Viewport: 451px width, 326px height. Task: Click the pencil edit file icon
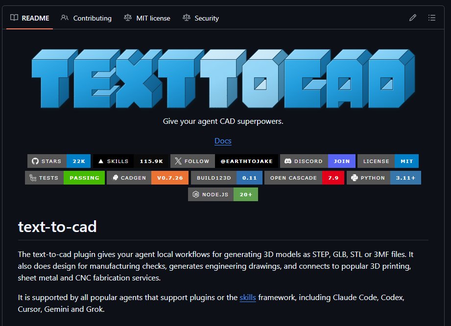pyautogui.click(x=412, y=18)
